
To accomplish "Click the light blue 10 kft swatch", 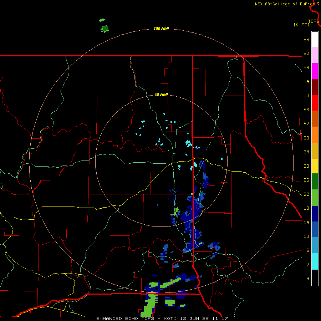I will (315, 245).
